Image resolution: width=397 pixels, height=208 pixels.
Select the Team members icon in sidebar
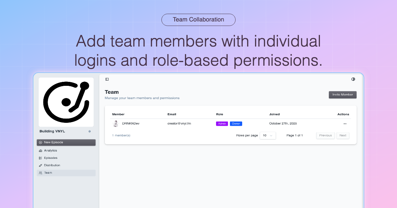41,173
